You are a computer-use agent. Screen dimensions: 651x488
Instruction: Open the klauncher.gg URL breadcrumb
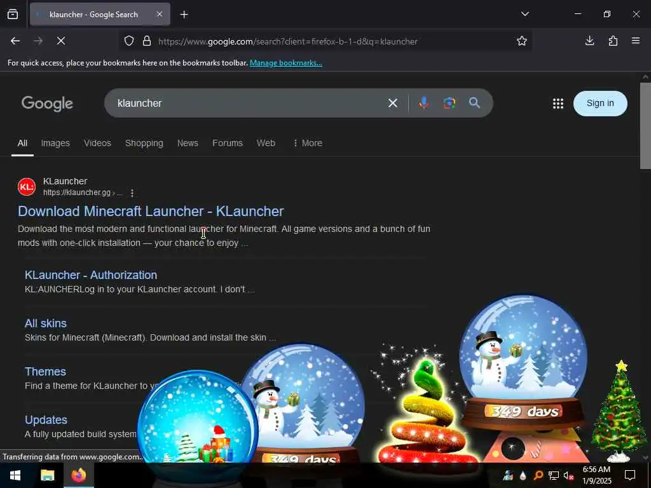pyautogui.click(x=82, y=193)
